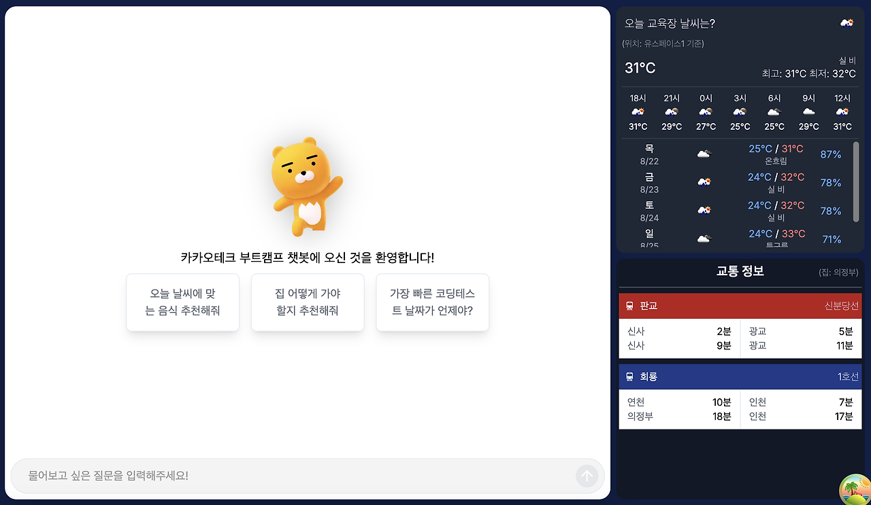Screen dimensions: 871x505
Task: Click the '오늘 교육장 날씨는?' title
Action: [x=670, y=23]
